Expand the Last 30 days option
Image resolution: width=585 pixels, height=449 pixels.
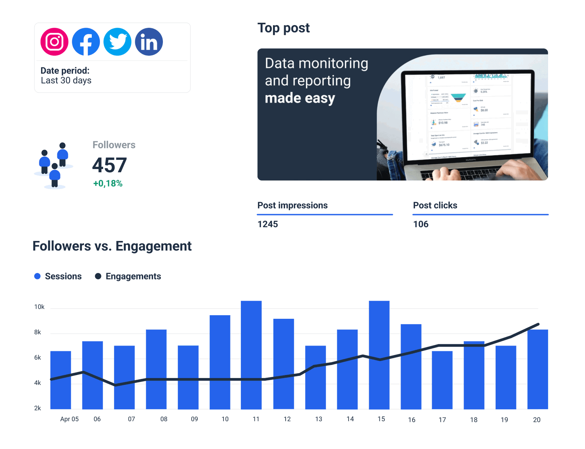pyautogui.click(x=66, y=80)
